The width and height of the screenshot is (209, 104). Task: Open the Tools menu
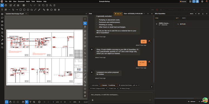coord(33,1)
